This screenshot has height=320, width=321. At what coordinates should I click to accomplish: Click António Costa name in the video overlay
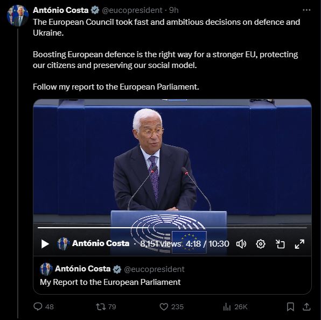coord(101,243)
